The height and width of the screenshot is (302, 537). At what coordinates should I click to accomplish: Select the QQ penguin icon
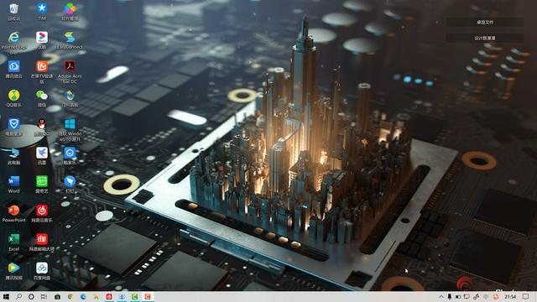click(x=42, y=127)
